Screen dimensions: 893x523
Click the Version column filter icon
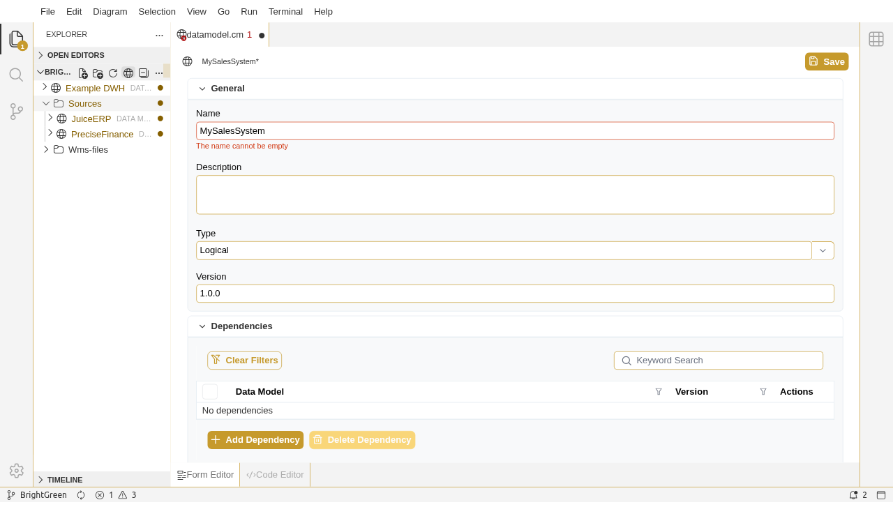coord(763,392)
